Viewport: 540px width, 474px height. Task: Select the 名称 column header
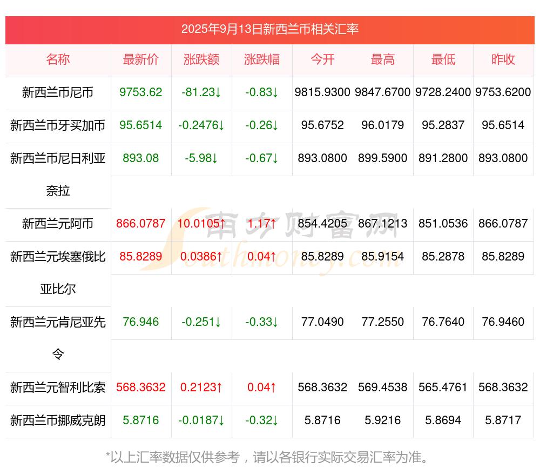[x=58, y=59]
